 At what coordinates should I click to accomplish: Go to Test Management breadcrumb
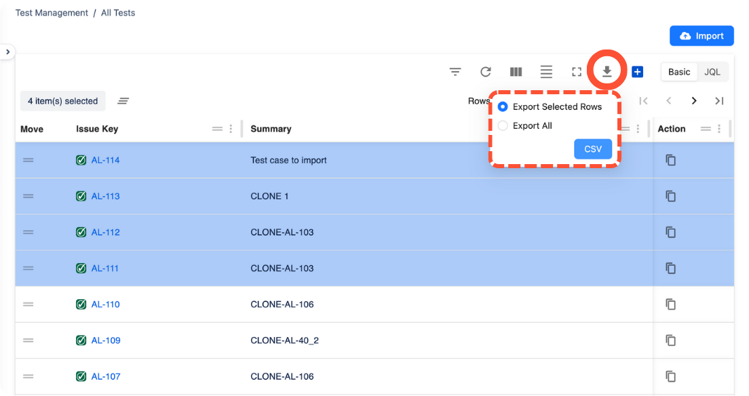coord(52,13)
